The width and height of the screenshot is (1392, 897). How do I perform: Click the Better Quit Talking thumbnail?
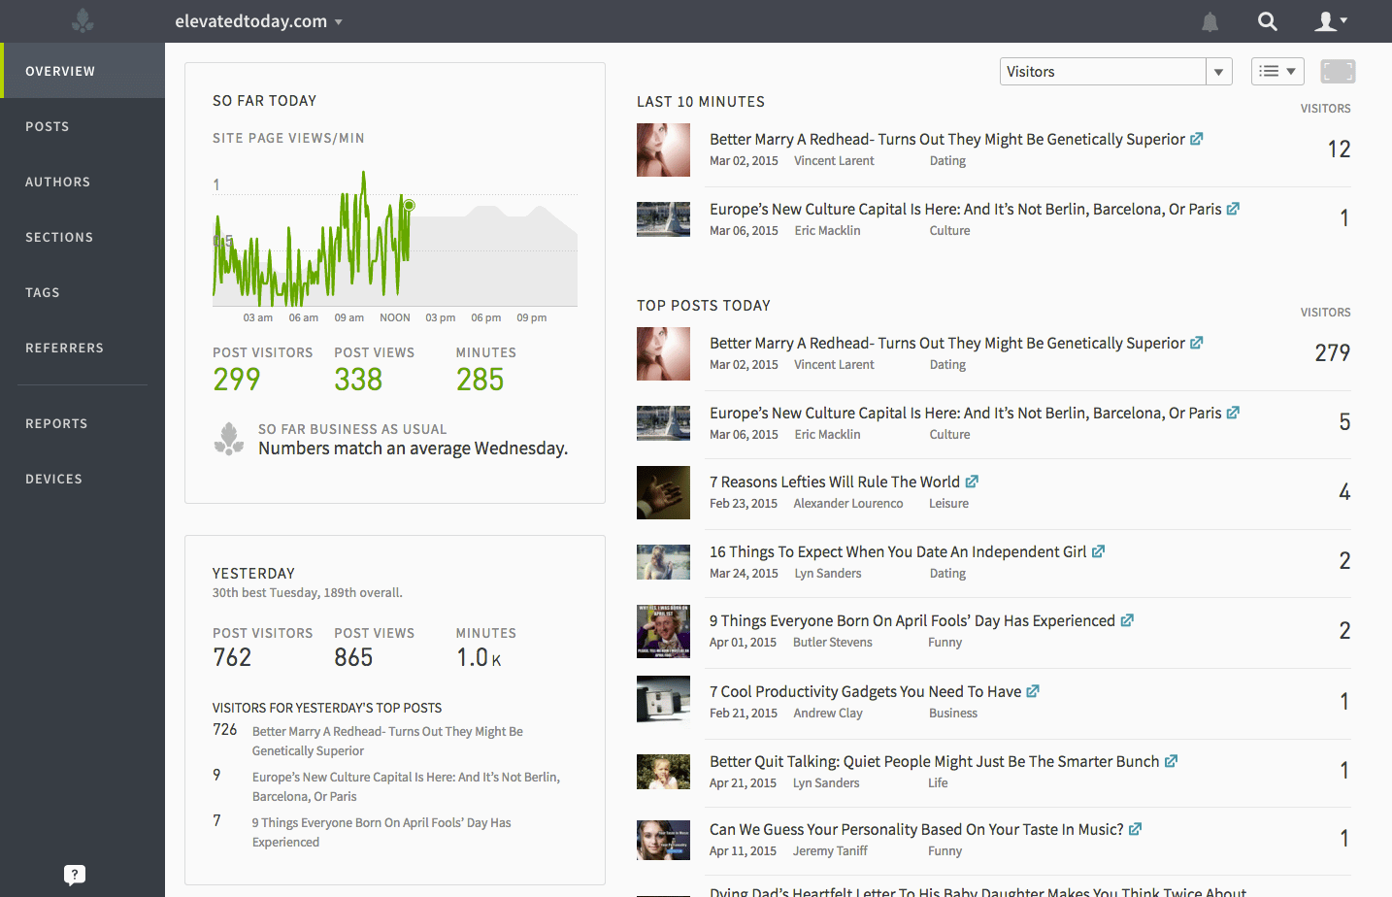[663, 772]
